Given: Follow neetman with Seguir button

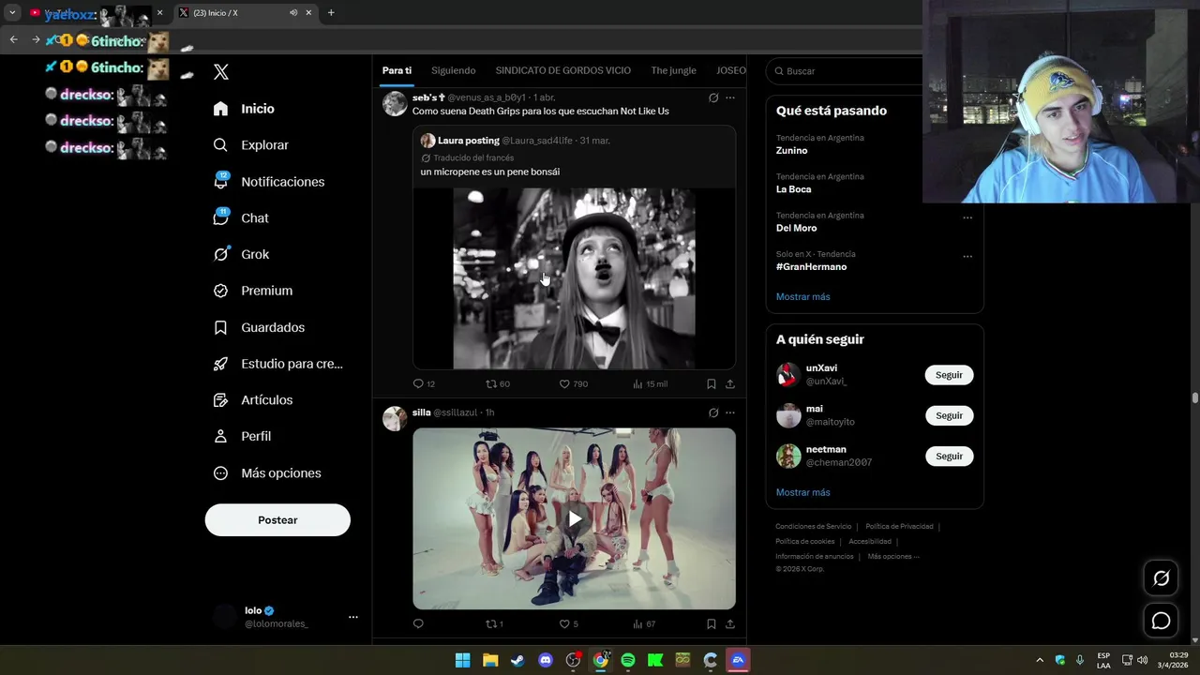Looking at the screenshot, I should tap(949, 456).
